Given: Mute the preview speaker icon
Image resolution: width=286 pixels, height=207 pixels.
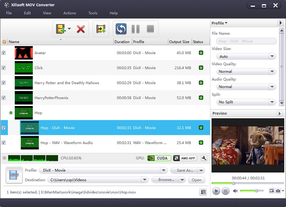Looking at the screenshot, I should (235, 191).
